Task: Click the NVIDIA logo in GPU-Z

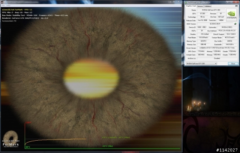Action: (x=231, y=15)
